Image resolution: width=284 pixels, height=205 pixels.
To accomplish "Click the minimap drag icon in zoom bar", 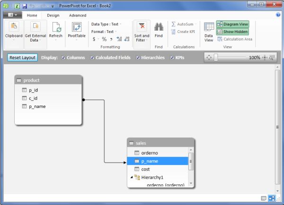I will pos(272,57).
